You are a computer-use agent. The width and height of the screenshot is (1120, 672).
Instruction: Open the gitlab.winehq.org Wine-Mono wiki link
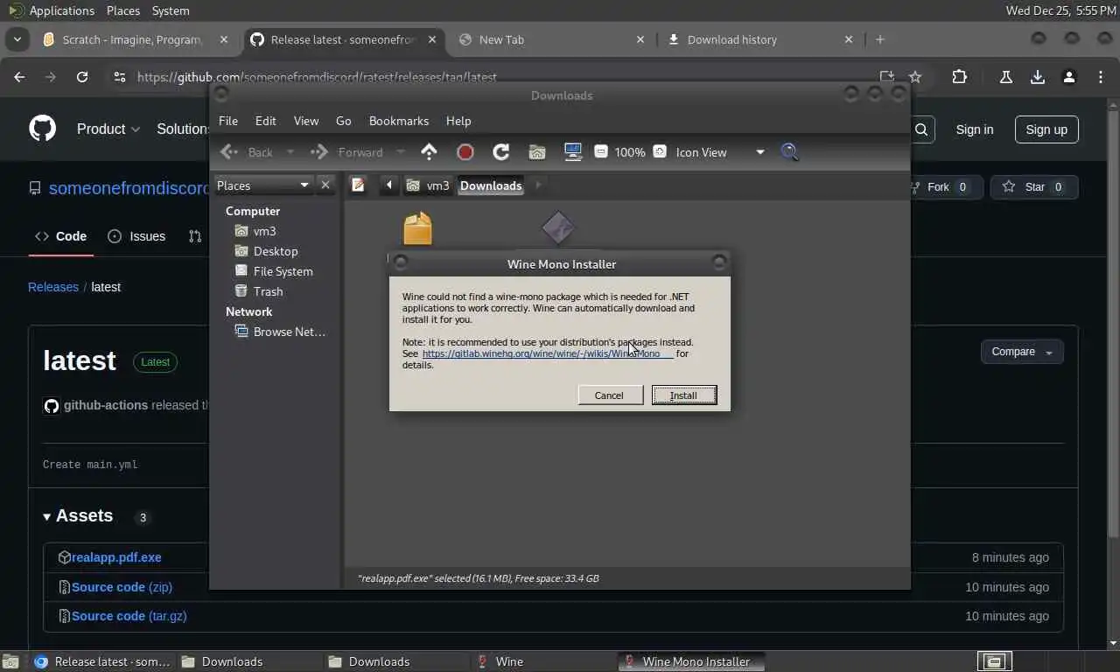[548, 353]
